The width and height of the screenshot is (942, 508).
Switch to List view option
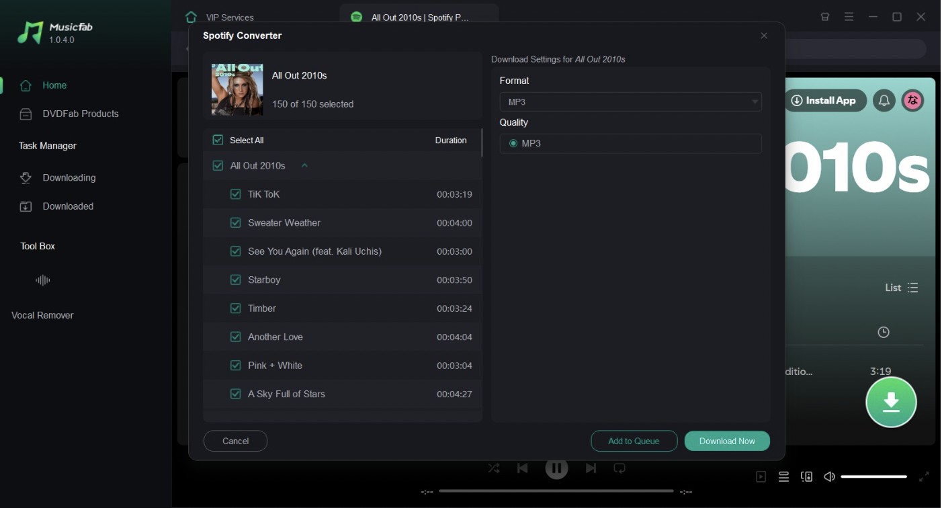tap(901, 288)
